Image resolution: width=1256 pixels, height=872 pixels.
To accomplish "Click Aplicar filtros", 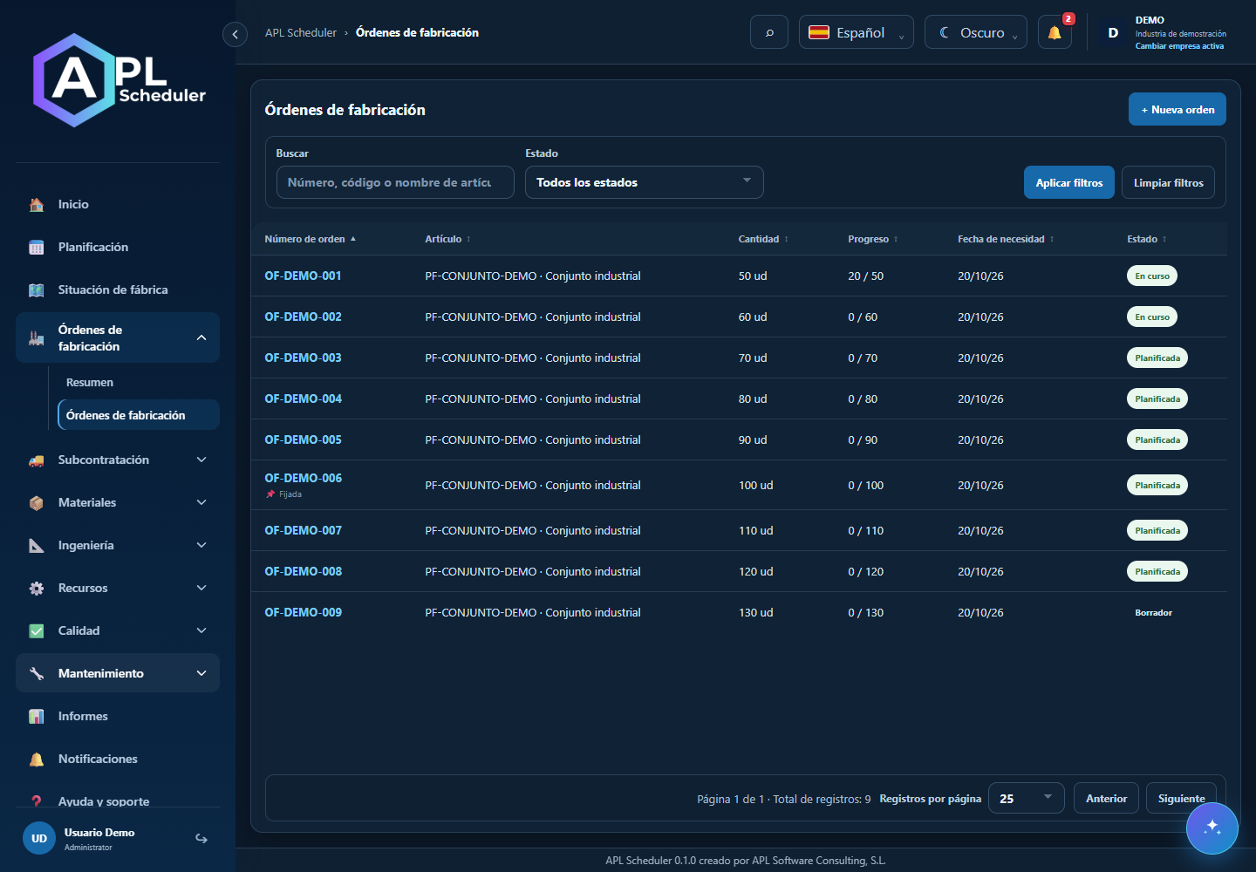I will tap(1069, 182).
